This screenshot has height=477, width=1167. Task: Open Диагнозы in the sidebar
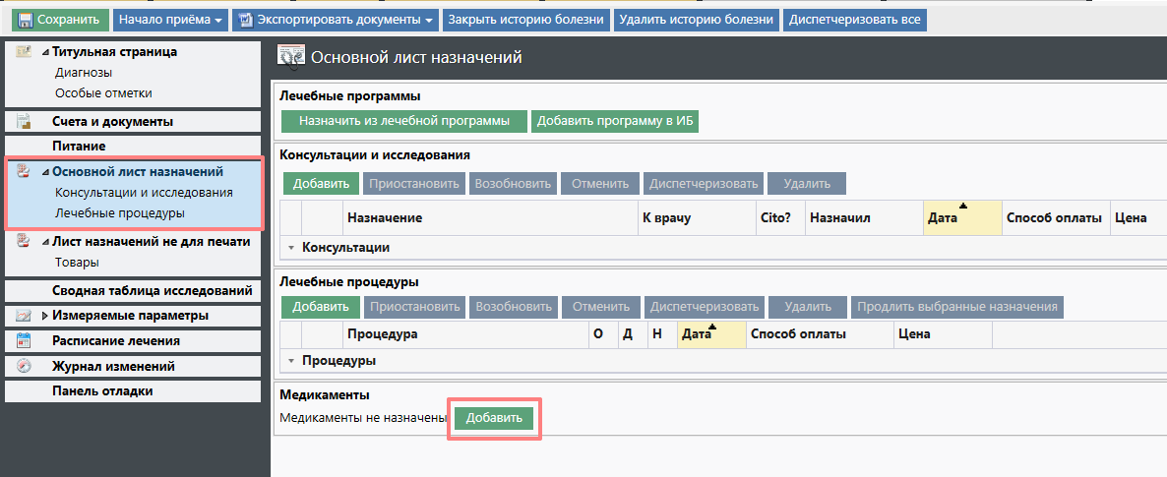84,73
